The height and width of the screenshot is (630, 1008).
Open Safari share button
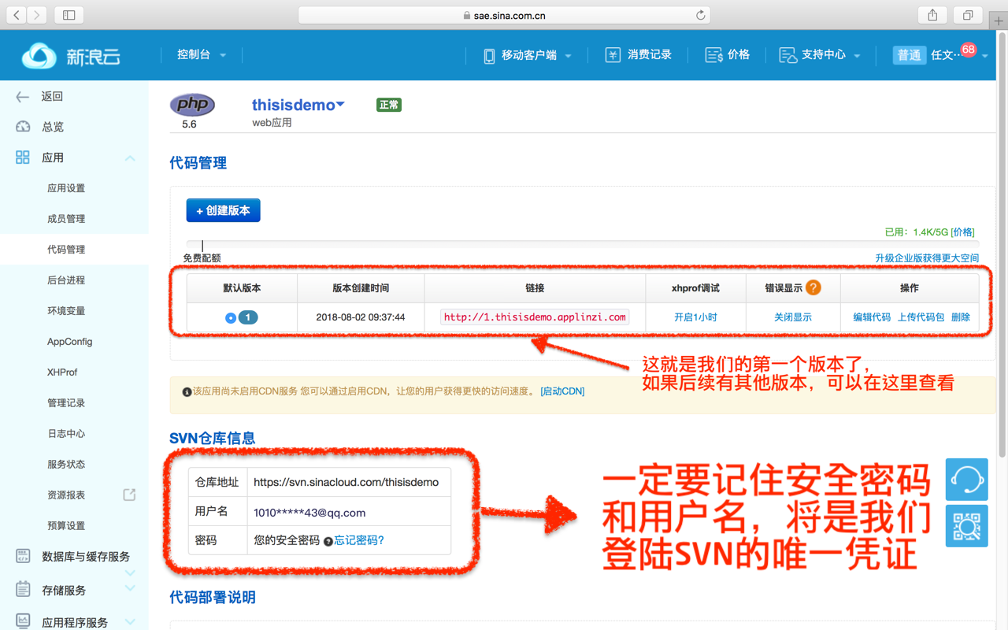tap(932, 15)
